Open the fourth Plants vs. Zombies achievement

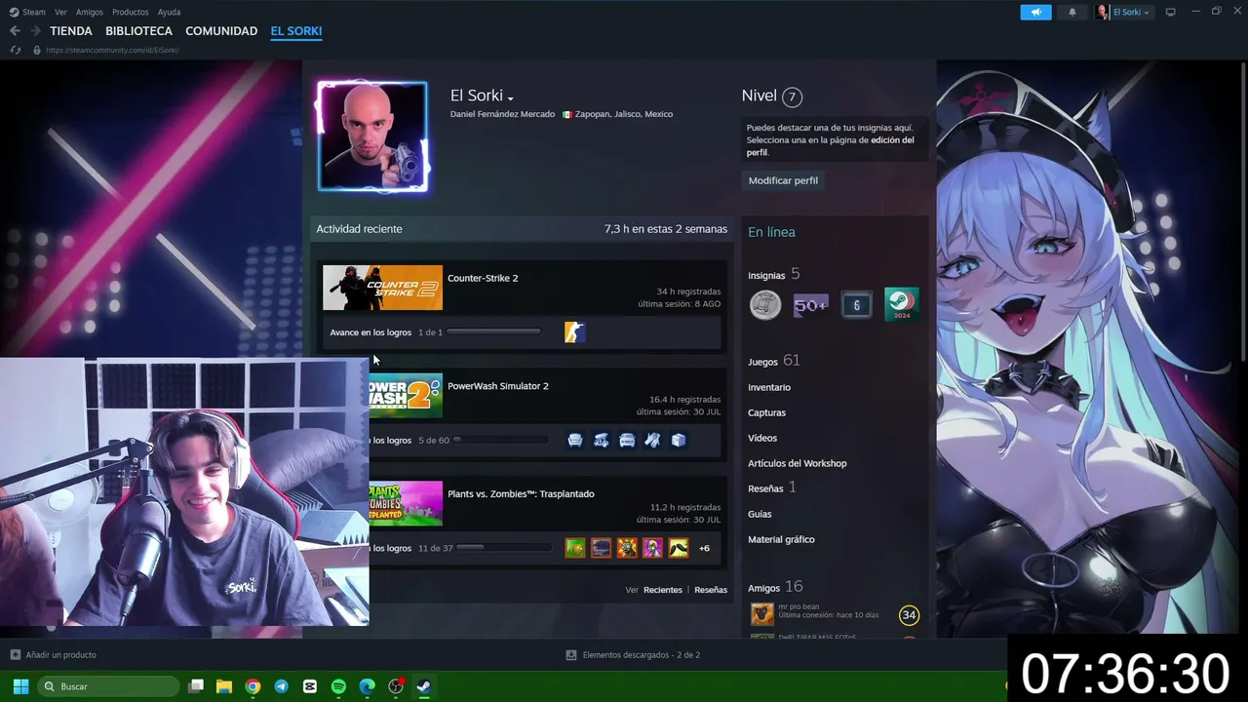pyautogui.click(x=653, y=548)
